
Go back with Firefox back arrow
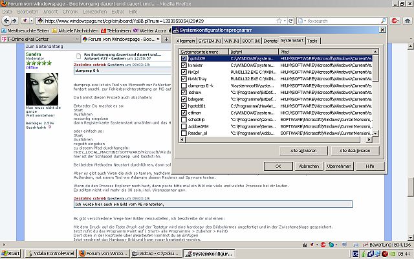[6, 21]
